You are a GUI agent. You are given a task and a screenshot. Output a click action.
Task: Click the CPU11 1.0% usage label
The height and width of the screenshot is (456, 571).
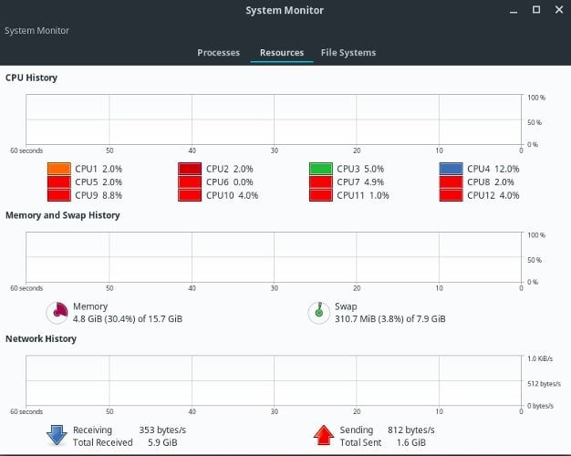click(363, 195)
